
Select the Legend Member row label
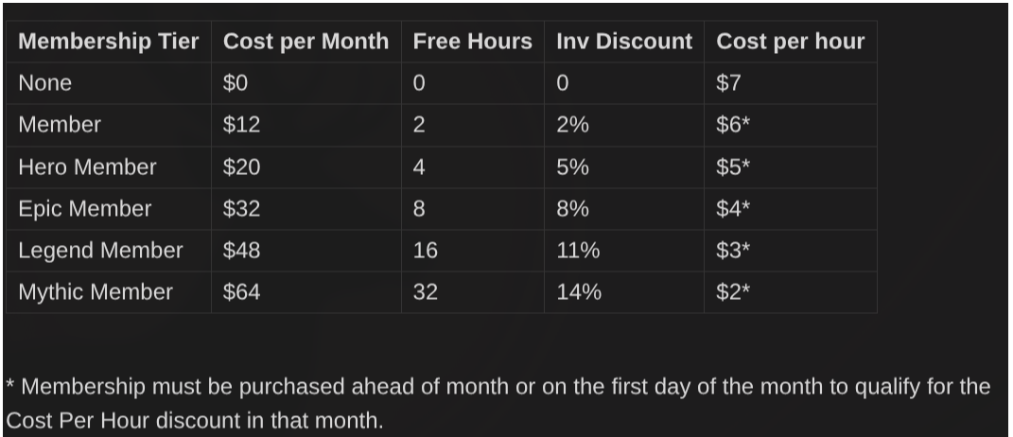coord(109,250)
